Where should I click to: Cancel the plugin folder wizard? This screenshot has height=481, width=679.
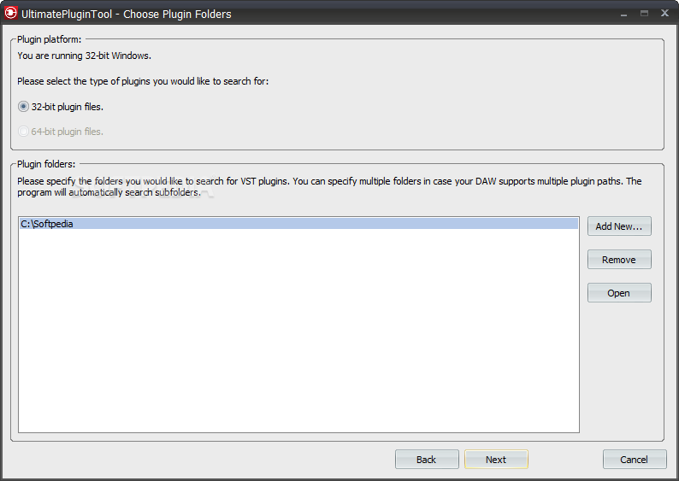point(635,460)
